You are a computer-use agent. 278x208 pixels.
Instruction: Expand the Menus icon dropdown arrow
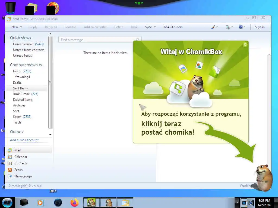pyautogui.click(x=232, y=27)
